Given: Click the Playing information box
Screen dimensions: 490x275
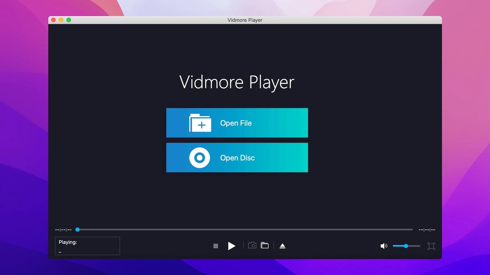Looking at the screenshot, I should coord(87,246).
